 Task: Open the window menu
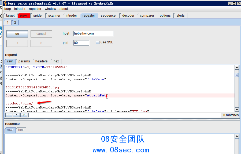[x=50, y=9]
